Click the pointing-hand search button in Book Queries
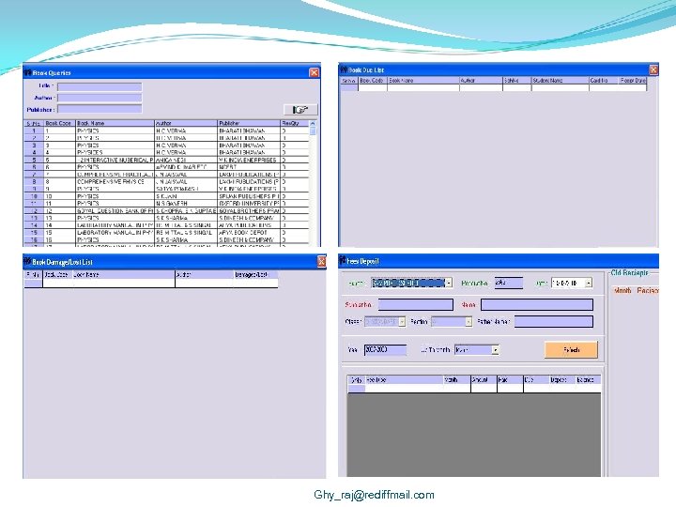 coord(300,110)
